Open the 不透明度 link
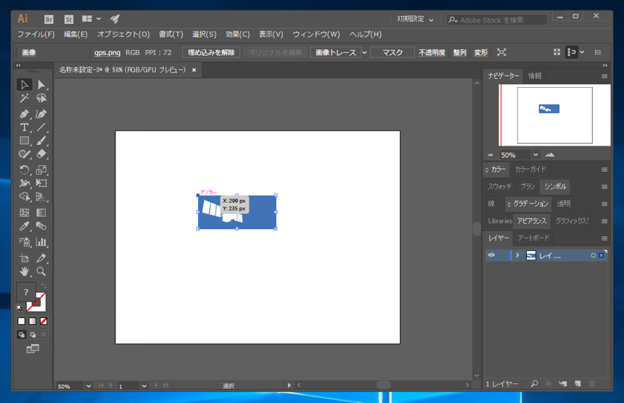 click(432, 52)
